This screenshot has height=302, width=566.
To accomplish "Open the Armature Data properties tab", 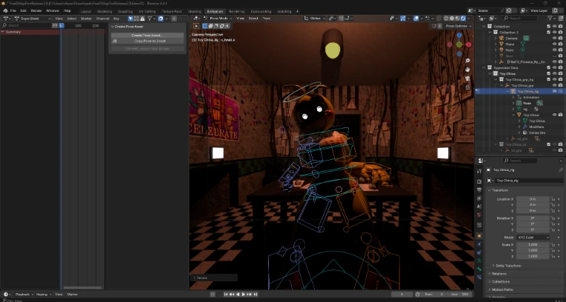I will 479,261.
